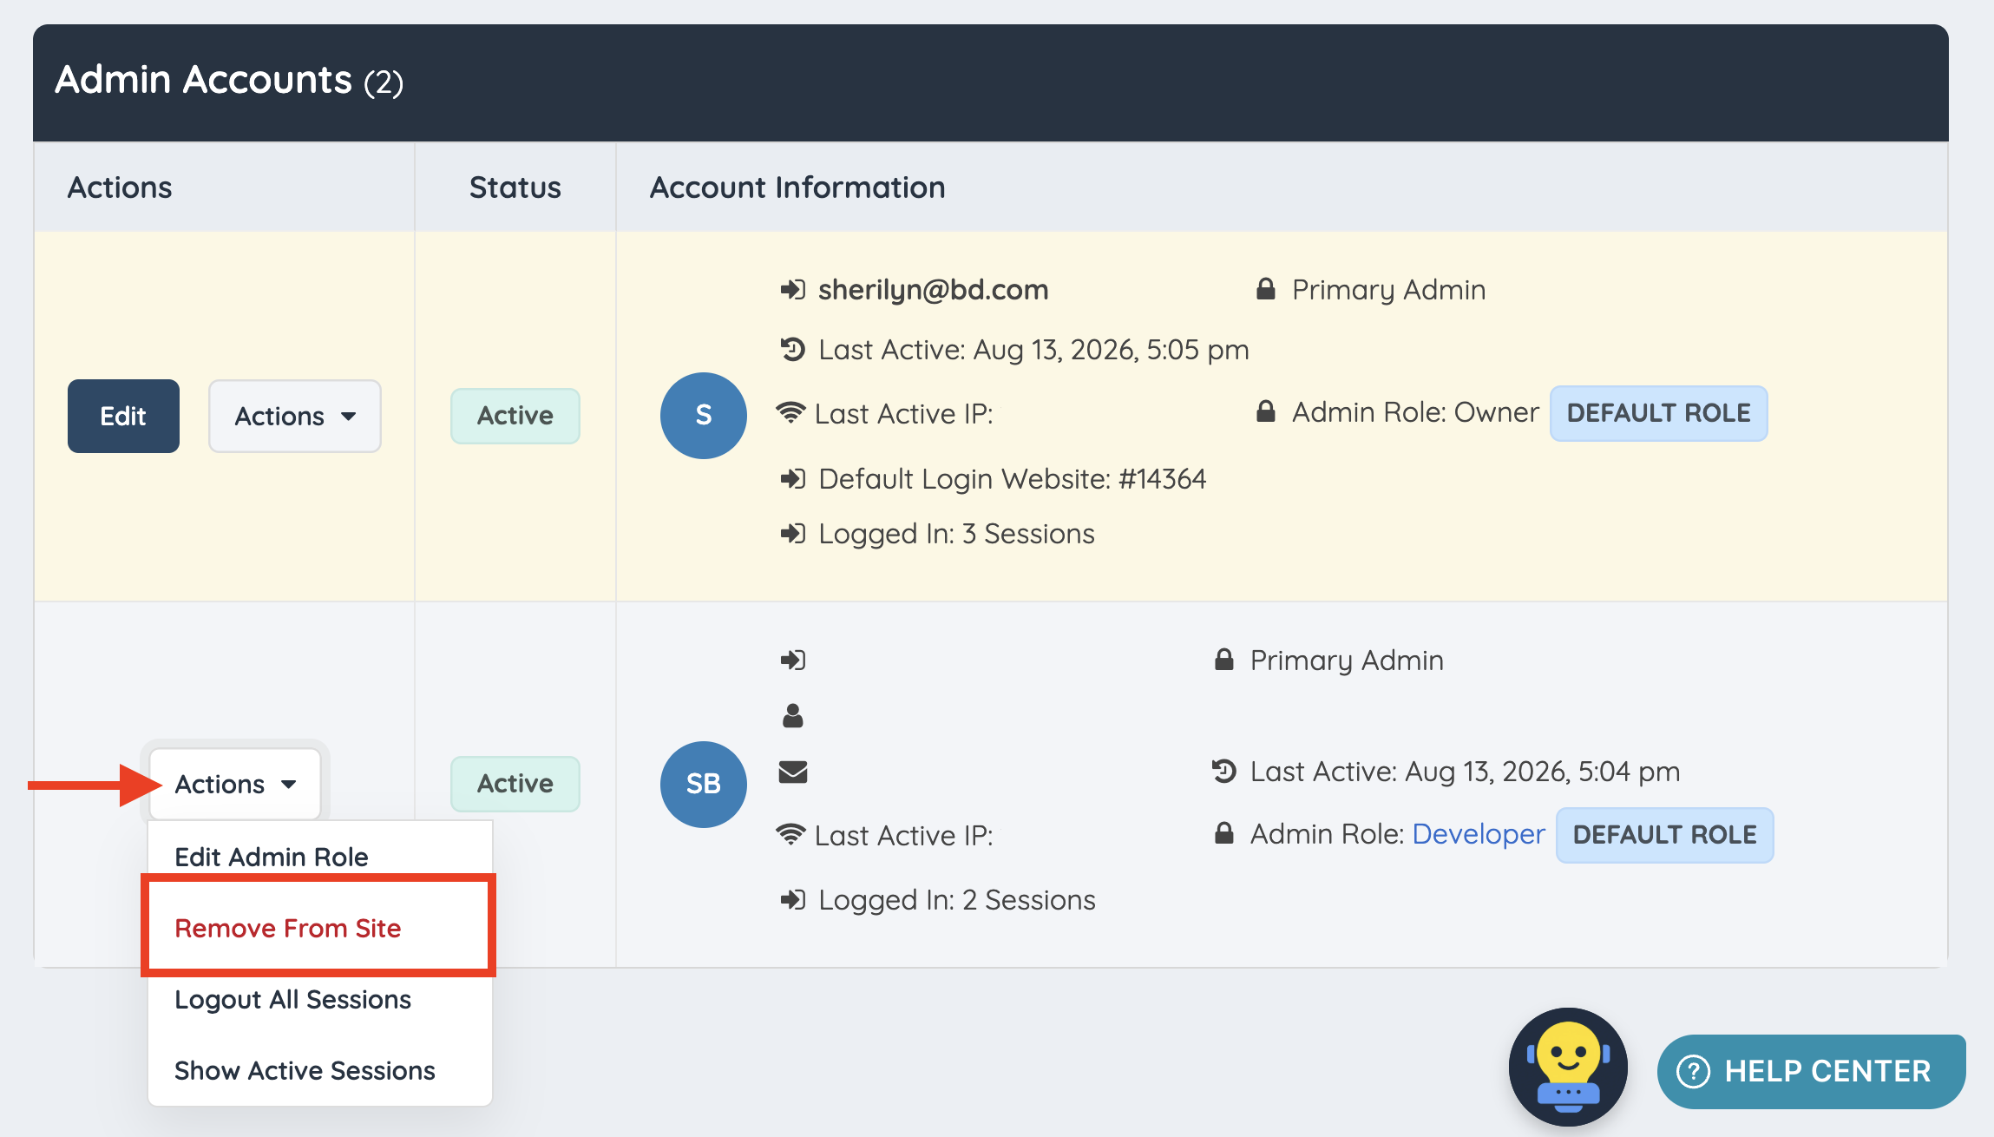Click the Account Information column header
The image size is (1994, 1137).
[797, 187]
